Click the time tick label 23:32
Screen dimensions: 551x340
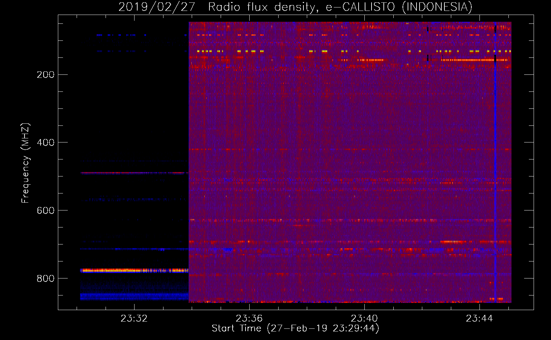tap(134, 319)
